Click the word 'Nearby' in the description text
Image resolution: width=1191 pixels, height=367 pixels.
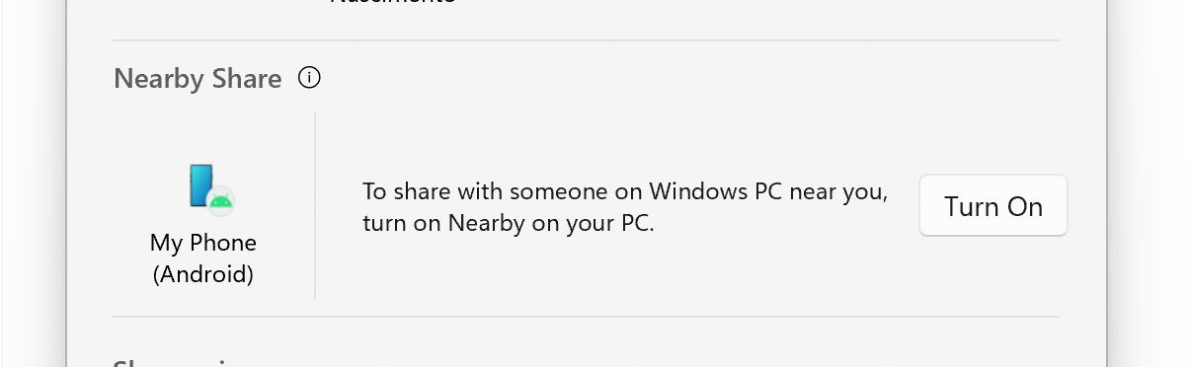pyautogui.click(x=486, y=222)
